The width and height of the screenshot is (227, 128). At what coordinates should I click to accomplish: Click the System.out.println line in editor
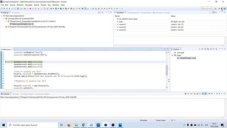point(50,76)
